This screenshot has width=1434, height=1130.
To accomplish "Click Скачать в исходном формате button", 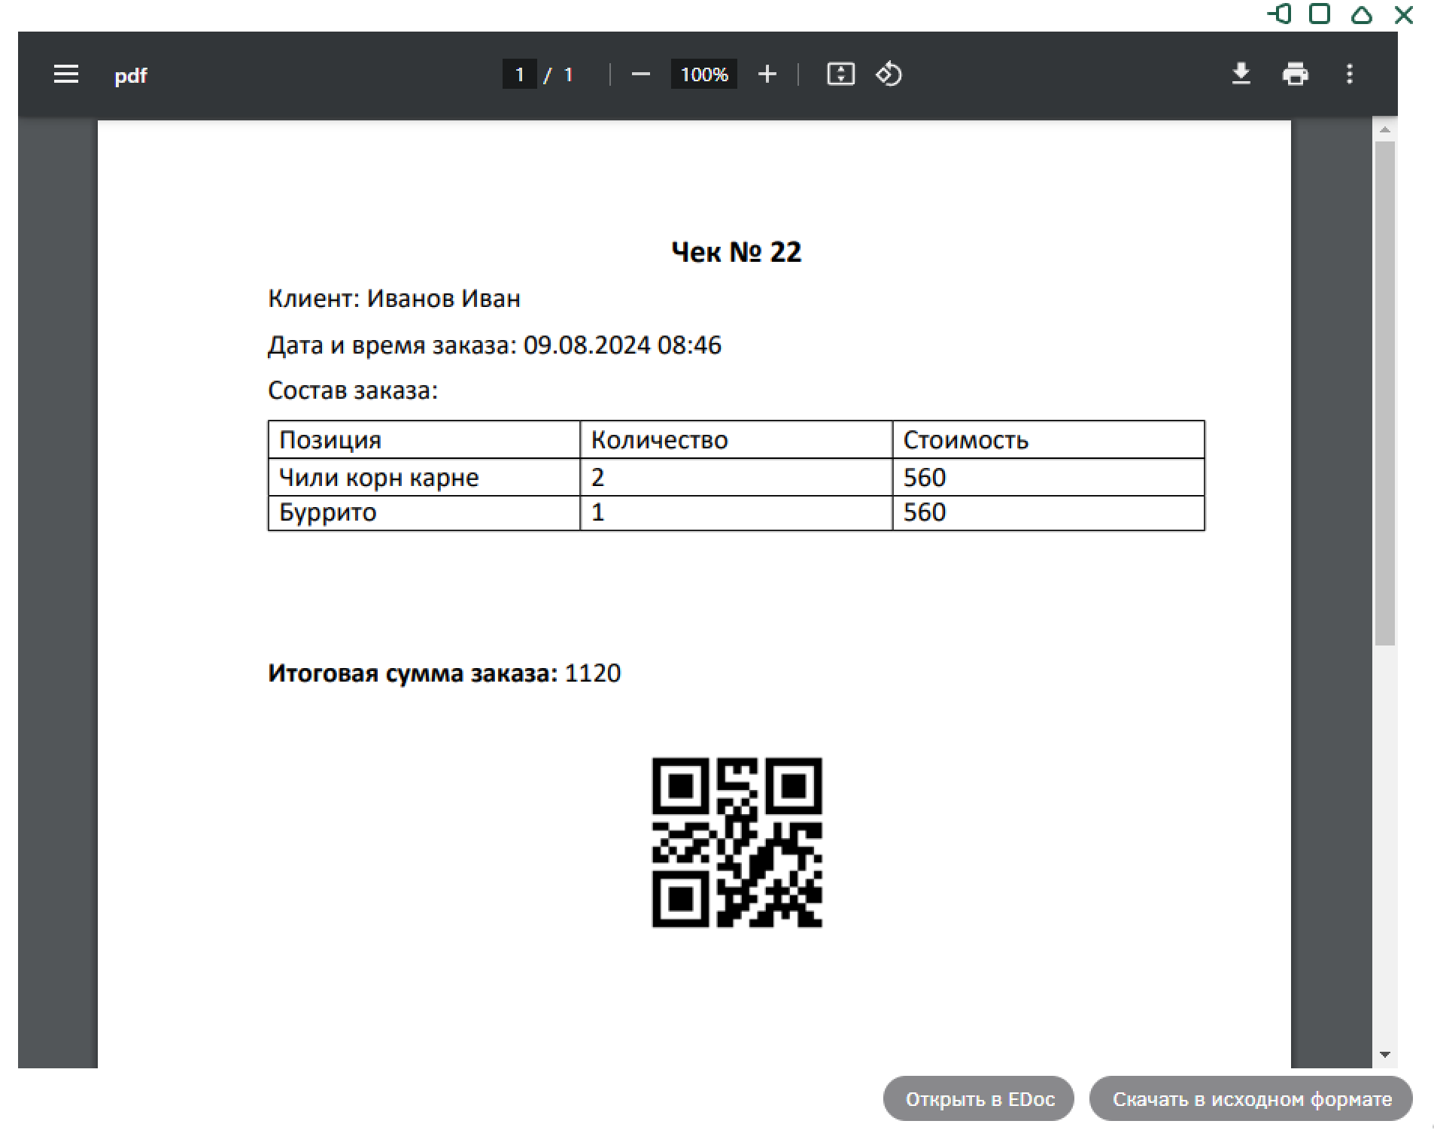I will click(x=1250, y=1099).
